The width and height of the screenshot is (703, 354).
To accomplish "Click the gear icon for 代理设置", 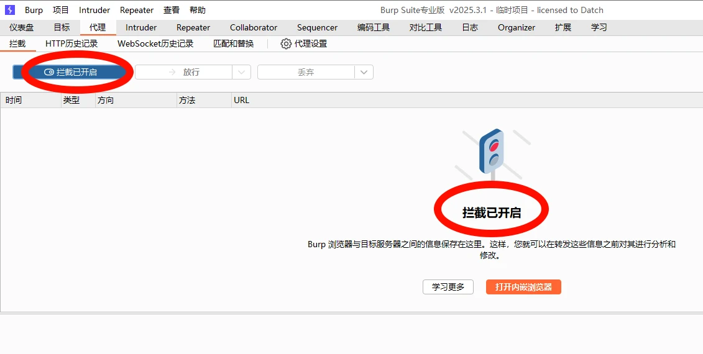I will (x=286, y=43).
